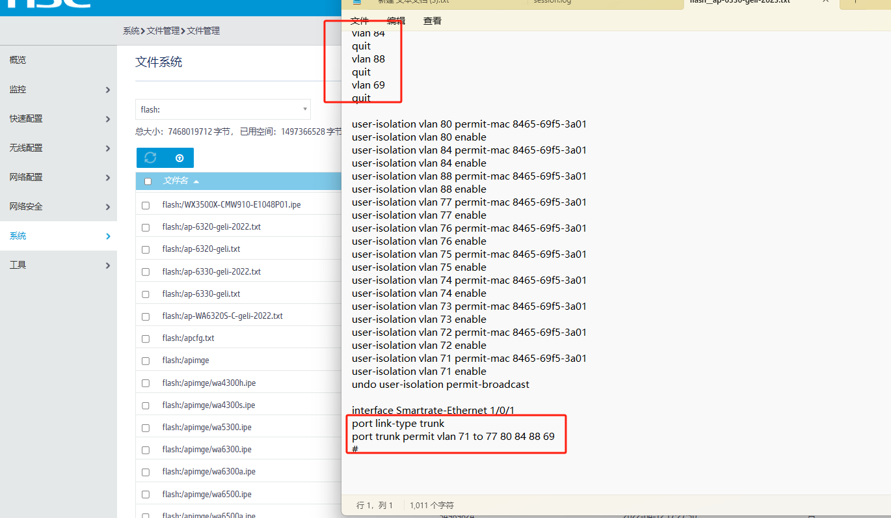This screenshot has height=518, width=891.
Task: Click file name flash:/ap-6320-geli.txt
Action: coord(201,249)
